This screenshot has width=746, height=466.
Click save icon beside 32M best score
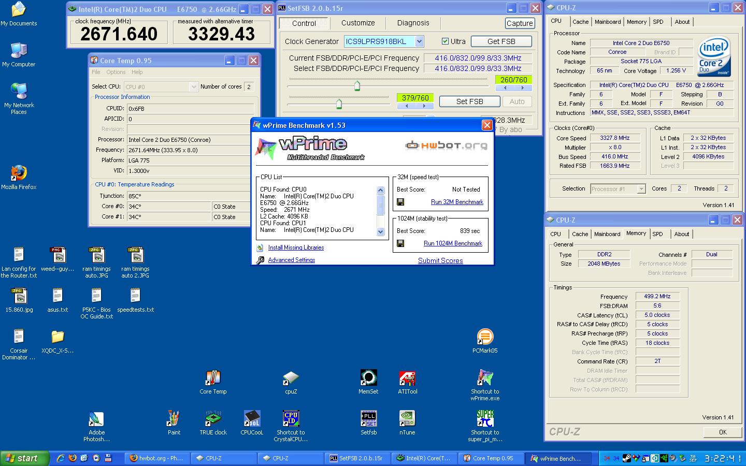[400, 202]
